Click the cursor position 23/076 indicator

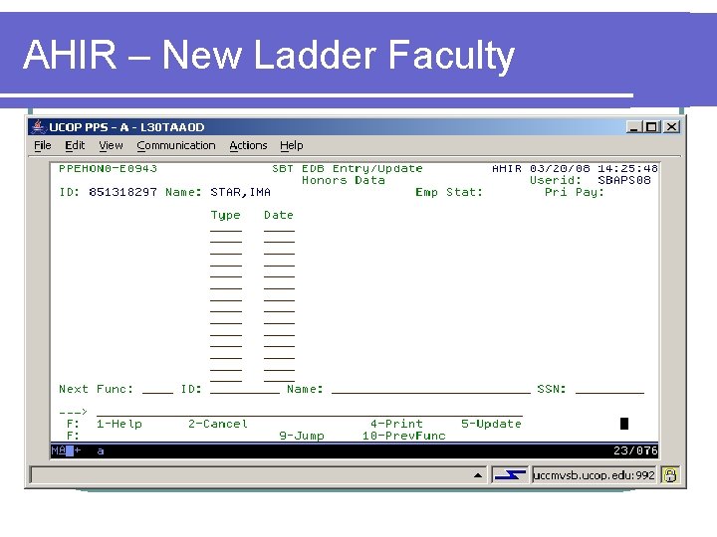tap(635, 450)
